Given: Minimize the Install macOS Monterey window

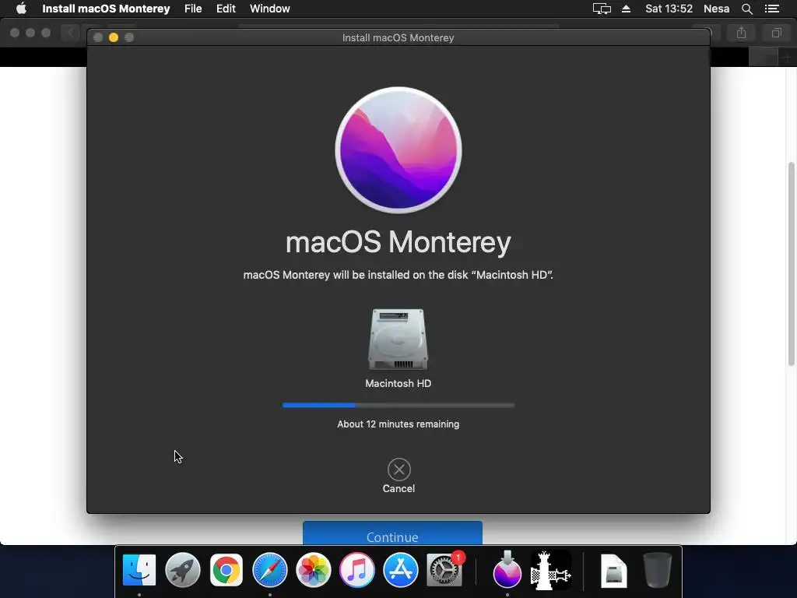Looking at the screenshot, I should click(x=114, y=37).
